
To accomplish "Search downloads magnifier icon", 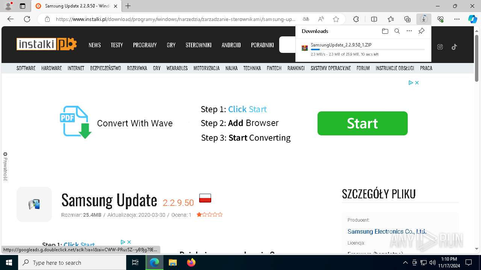I will click(397, 31).
